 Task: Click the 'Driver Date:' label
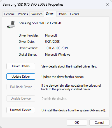pos(27,42)
